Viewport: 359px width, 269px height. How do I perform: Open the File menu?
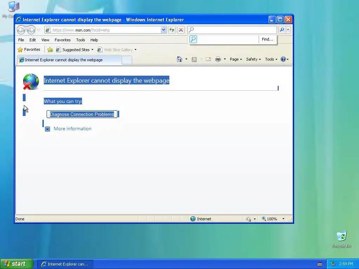21,40
